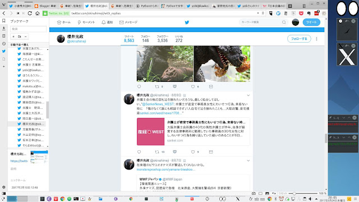Toggle the panel visibility in the status bar

pyautogui.click(x=4, y=193)
